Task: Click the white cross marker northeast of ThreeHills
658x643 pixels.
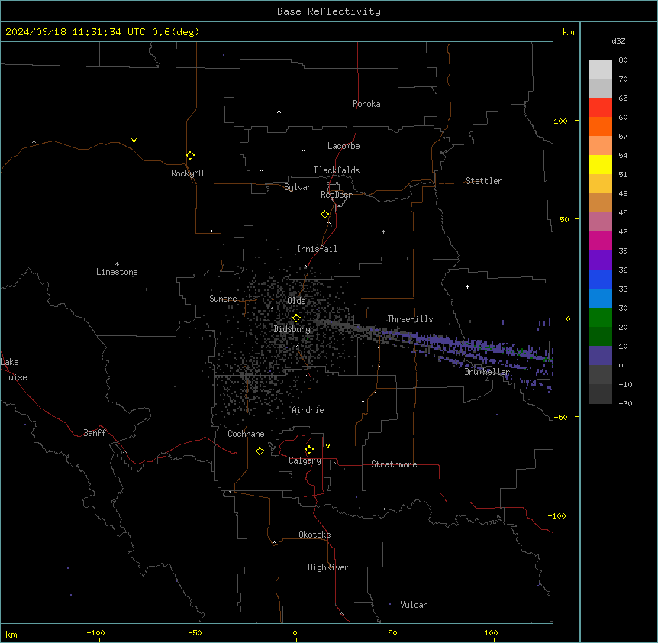Action: coord(467,286)
